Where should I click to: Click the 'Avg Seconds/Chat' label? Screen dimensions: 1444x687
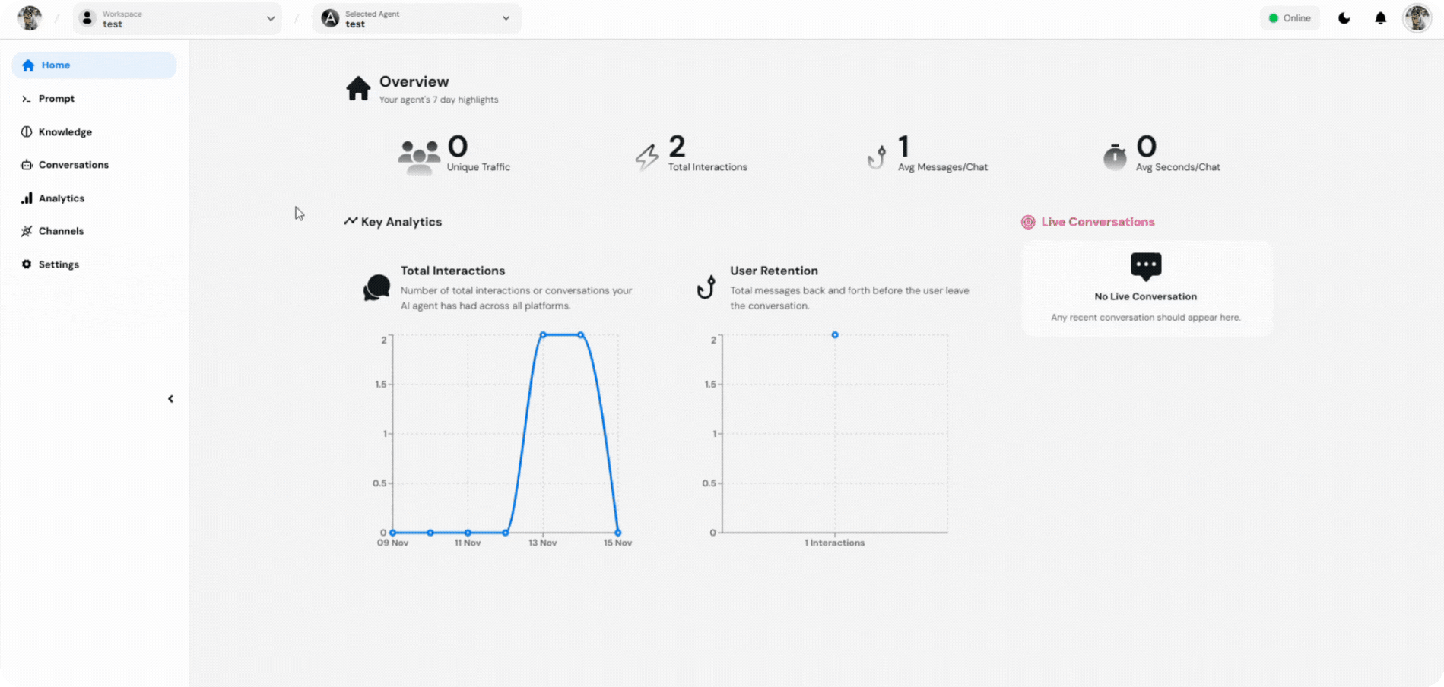1178,167
